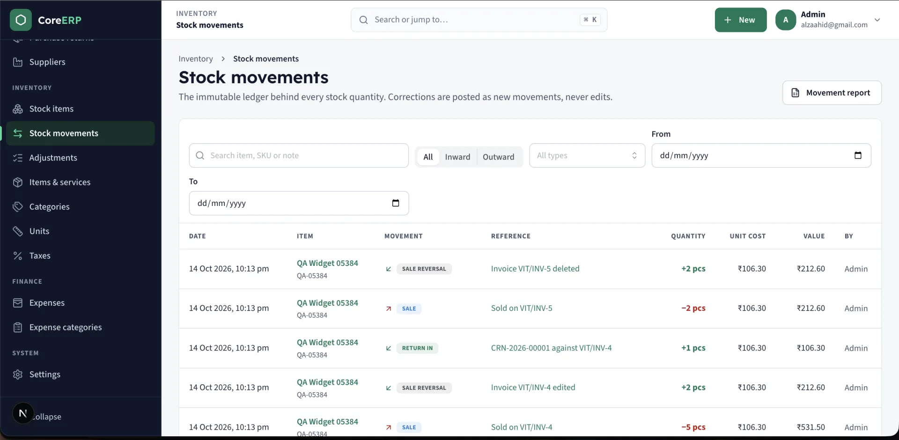Click the QUANTITY column header
The width and height of the screenshot is (899, 440).
688,236
